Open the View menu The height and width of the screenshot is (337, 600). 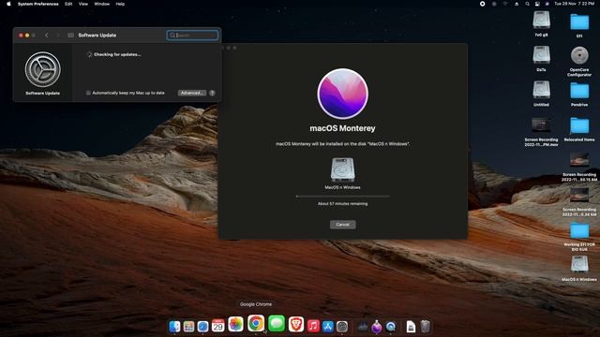click(x=83, y=4)
